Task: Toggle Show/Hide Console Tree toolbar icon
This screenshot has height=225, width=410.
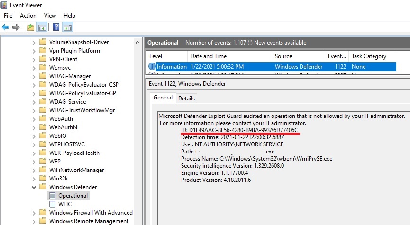Action: point(42,27)
